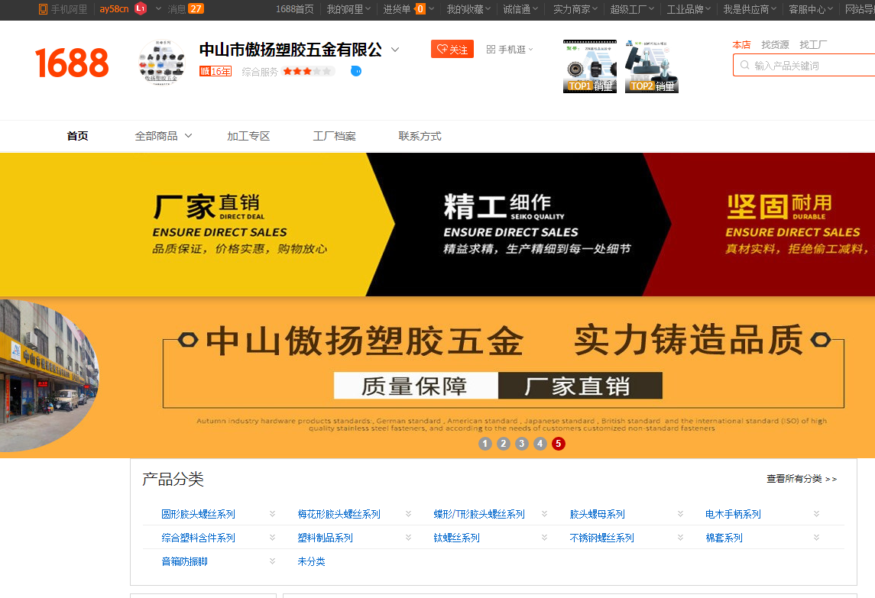Image resolution: width=875 pixels, height=598 pixels.
Task: Expand 我是供应商 dropdown
Action: click(x=750, y=9)
